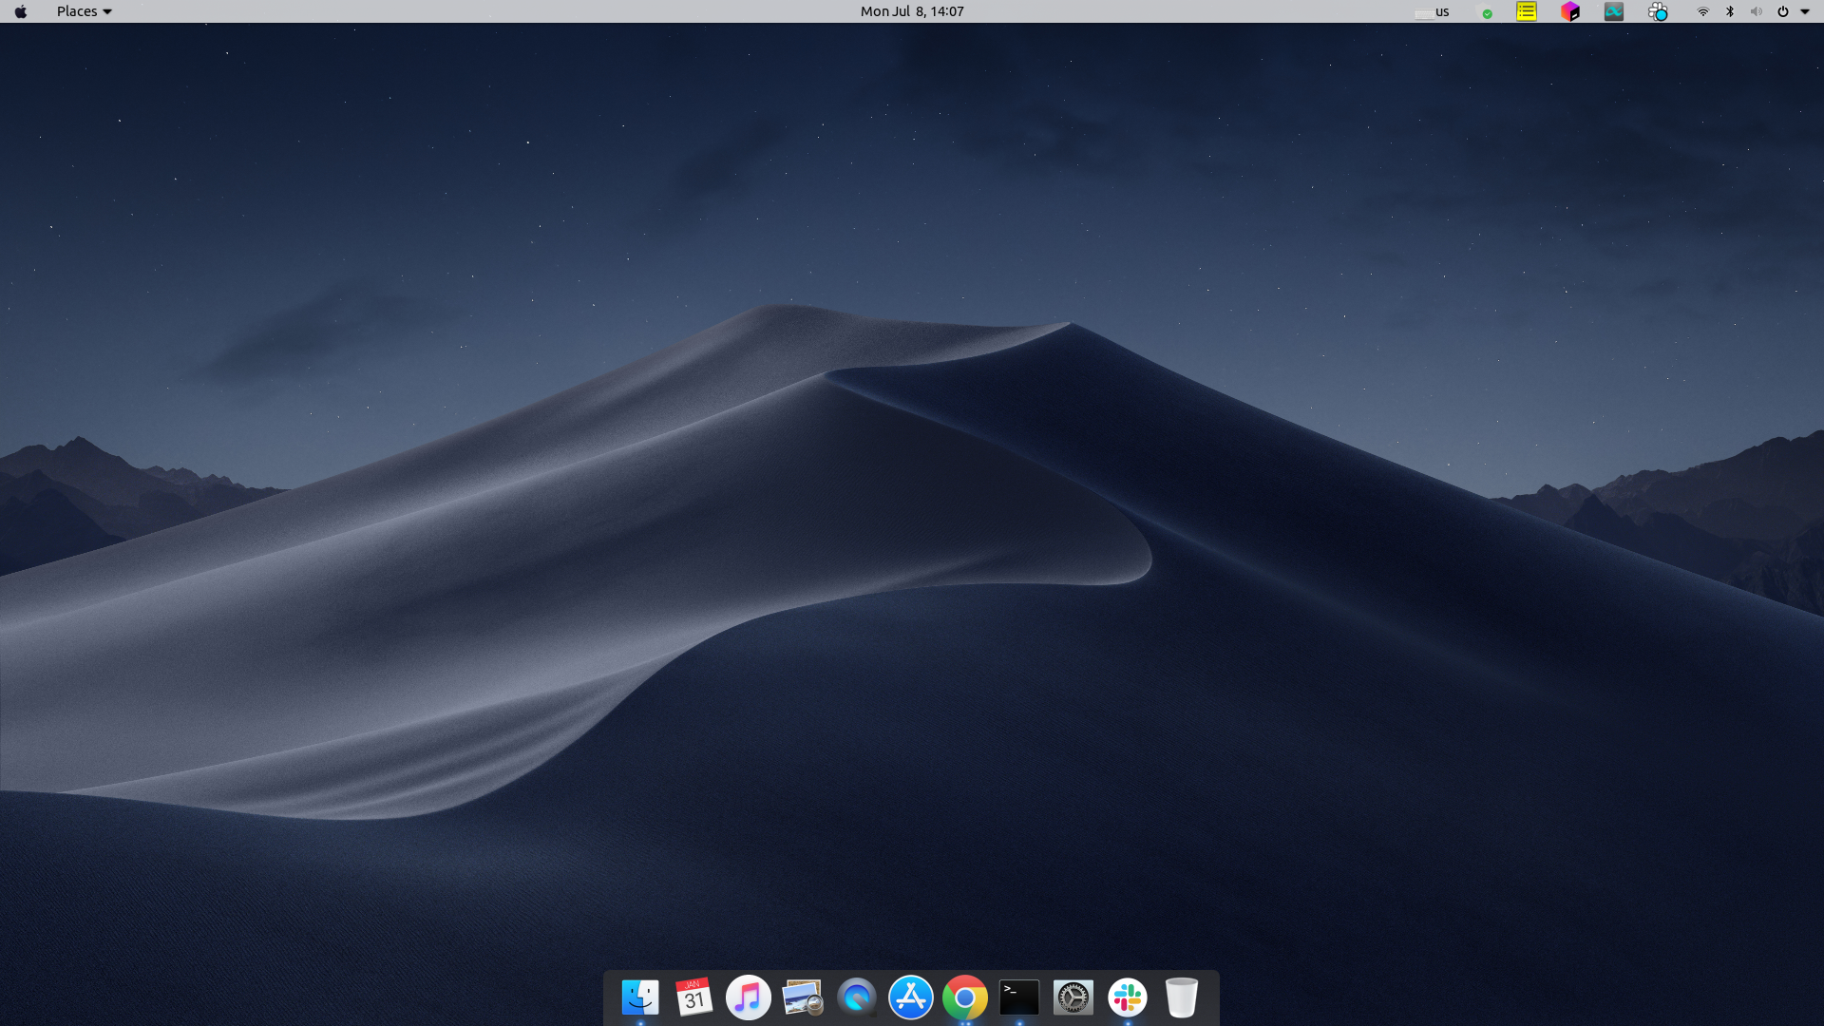Open the yellow notes tray icon

pos(1527,11)
